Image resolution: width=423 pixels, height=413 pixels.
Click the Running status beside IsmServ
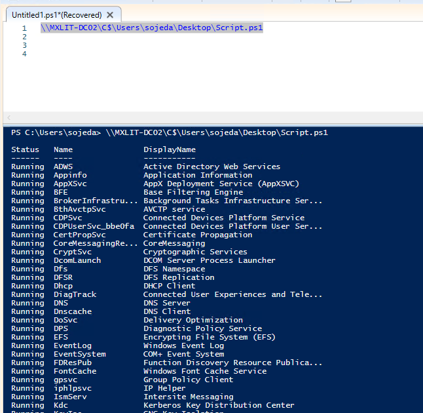[28, 397]
